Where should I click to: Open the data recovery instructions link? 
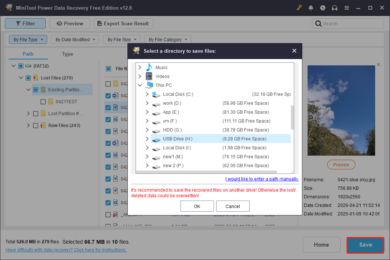66,250
